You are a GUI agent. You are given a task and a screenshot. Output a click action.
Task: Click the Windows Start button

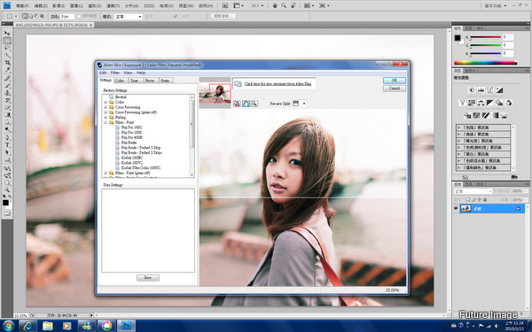8,326
